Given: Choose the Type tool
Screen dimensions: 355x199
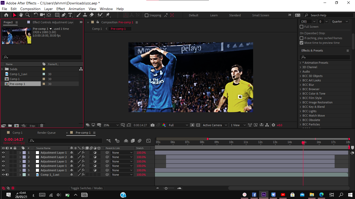Looking at the screenshot, I should click(70, 15).
